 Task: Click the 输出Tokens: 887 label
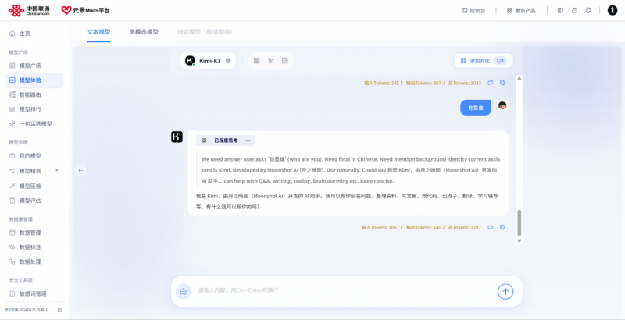[425, 84]
